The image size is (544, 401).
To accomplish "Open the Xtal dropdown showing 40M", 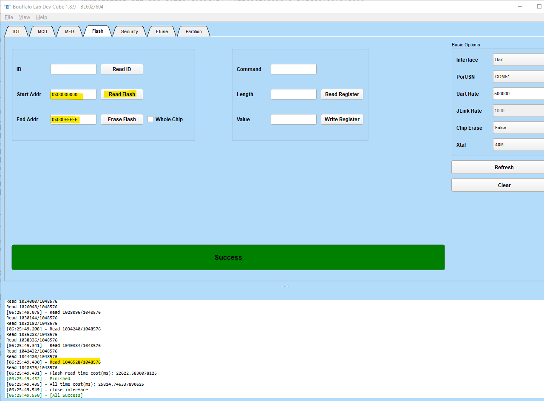I will pos(518,145).
